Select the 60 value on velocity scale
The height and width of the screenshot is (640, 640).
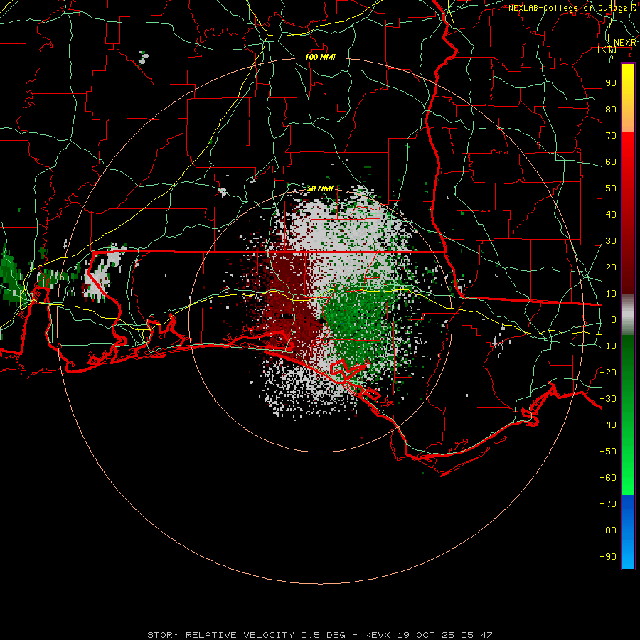(x=611, y=161)
